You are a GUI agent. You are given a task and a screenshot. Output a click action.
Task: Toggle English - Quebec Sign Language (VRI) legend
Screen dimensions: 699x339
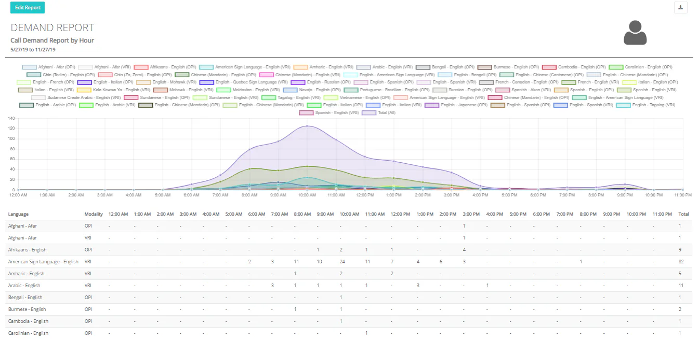coord(244,82)
